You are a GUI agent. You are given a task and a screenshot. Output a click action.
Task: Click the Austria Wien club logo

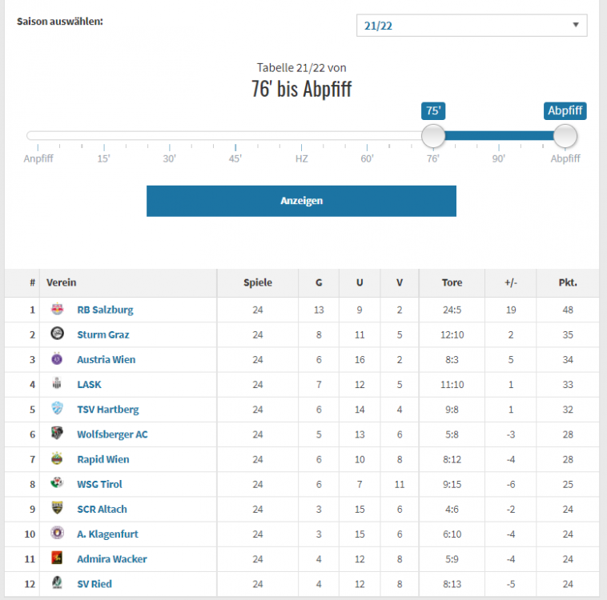coord(58,359)
